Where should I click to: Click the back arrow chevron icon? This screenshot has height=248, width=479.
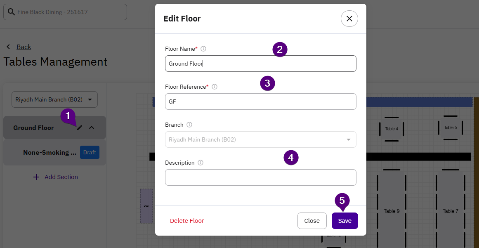coord(8,47)
